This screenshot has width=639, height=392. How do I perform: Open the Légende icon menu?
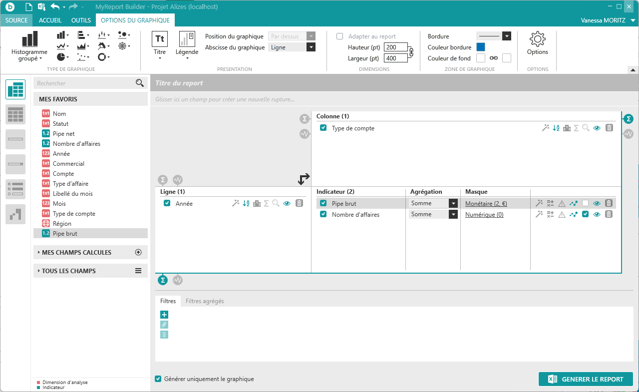pos(187,39)
